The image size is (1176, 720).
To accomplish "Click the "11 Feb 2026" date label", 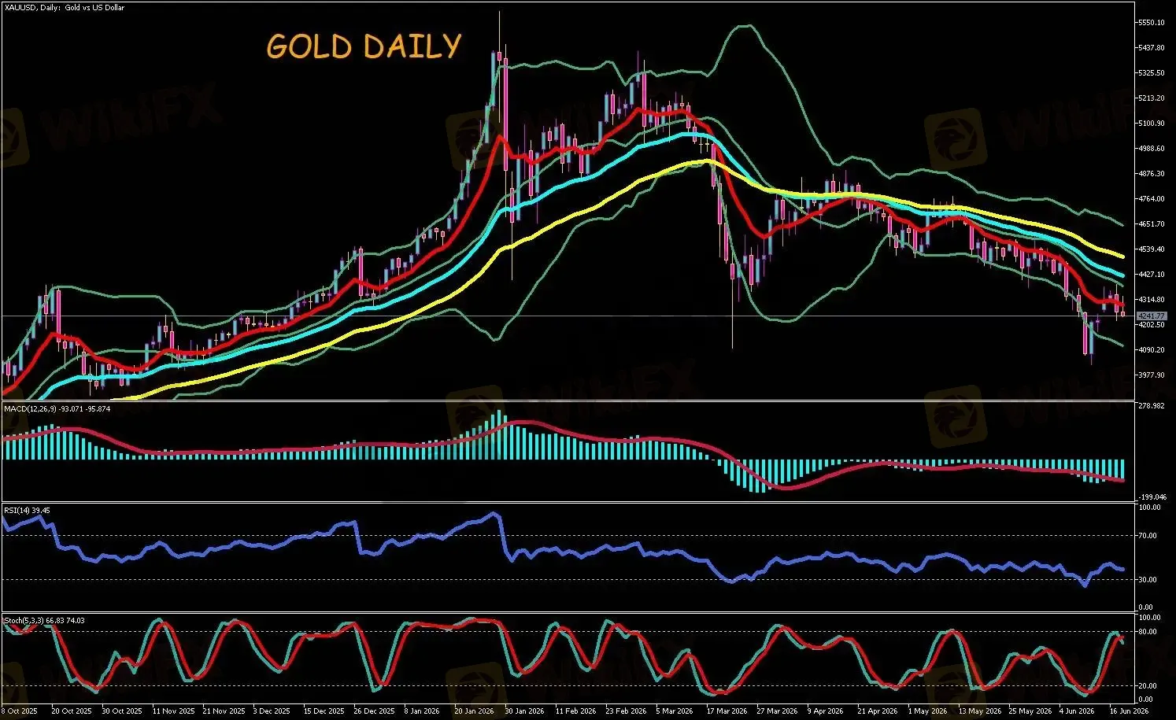I will (575, 711).
